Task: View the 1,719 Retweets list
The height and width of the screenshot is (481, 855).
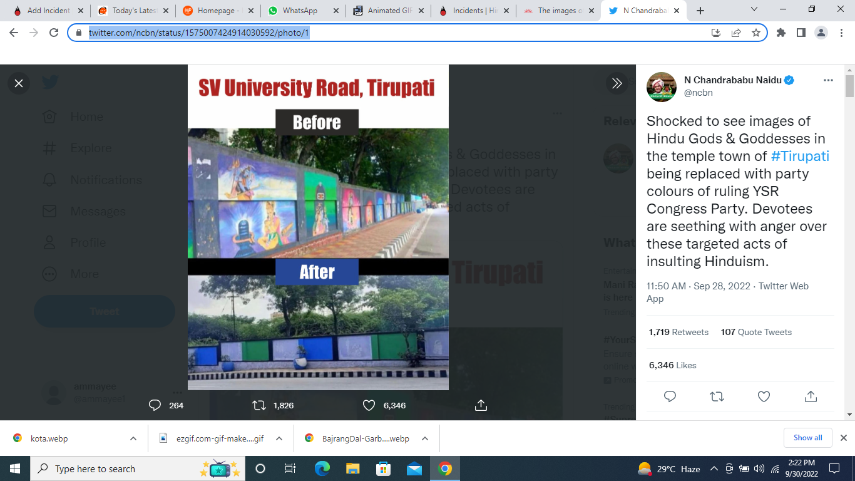Action: (678, 332)
